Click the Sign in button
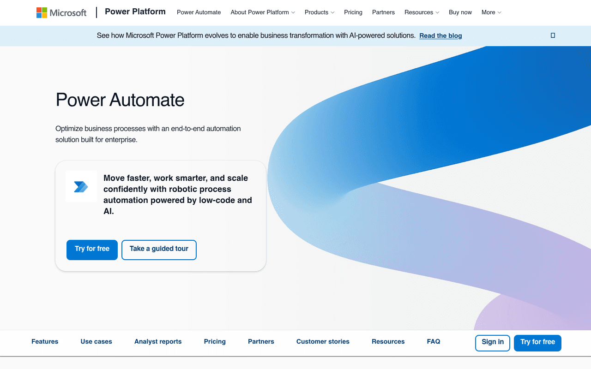 pyautogui.click(x=493, y=343)
